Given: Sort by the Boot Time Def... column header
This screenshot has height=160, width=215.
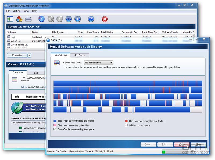Looking at the screenshot, I should (151, 32).
